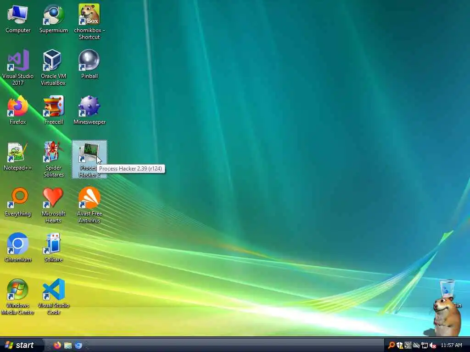470x352 pixels.
Task: Select the Spider Solitaire shortcut
Action: 53,160
